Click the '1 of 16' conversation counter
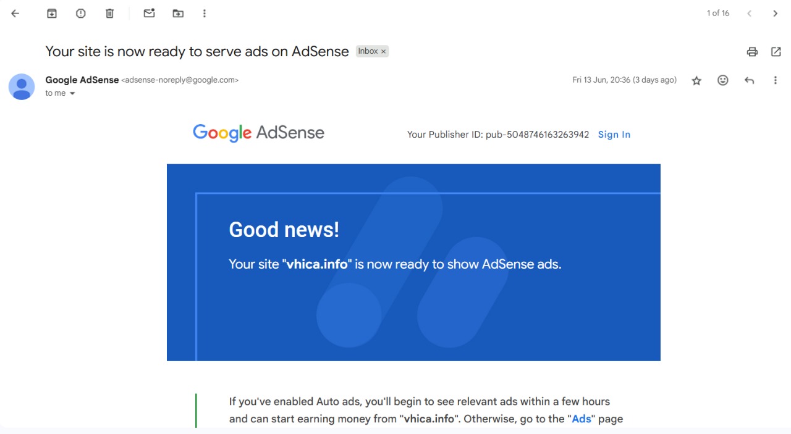The width and height of the screenshot is (791, 434). [718, 13]
